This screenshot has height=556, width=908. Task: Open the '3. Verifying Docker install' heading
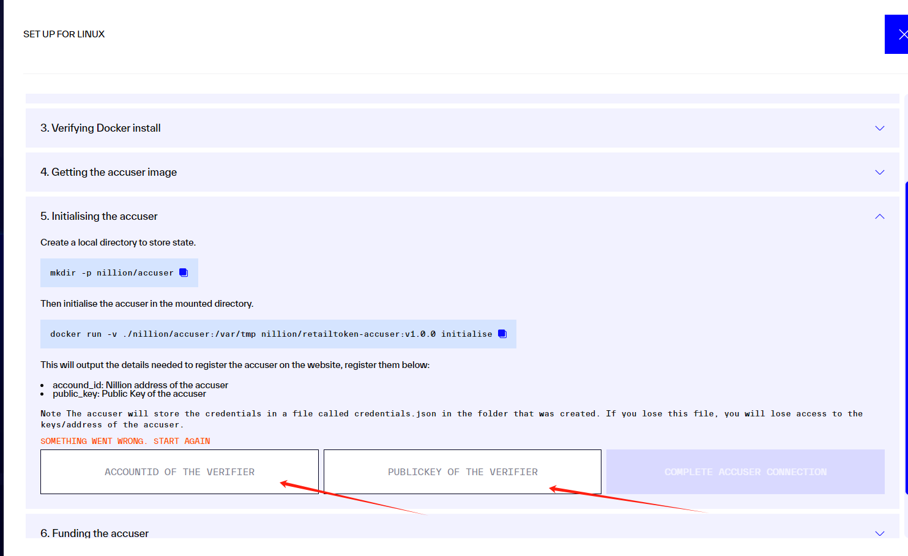pos(100,128)
